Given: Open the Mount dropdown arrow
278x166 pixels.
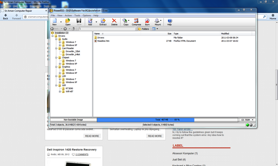Looking at the screenshot, I should 161,21.
